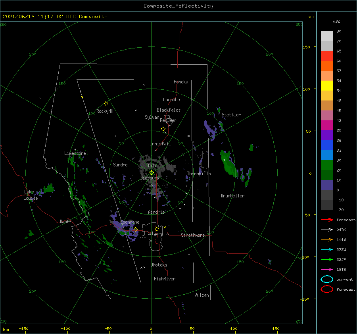The height and width of the screenshot is (334, 357).
Task: Click the yellow radar site marker at center
Action: click(x=152, y=173)
